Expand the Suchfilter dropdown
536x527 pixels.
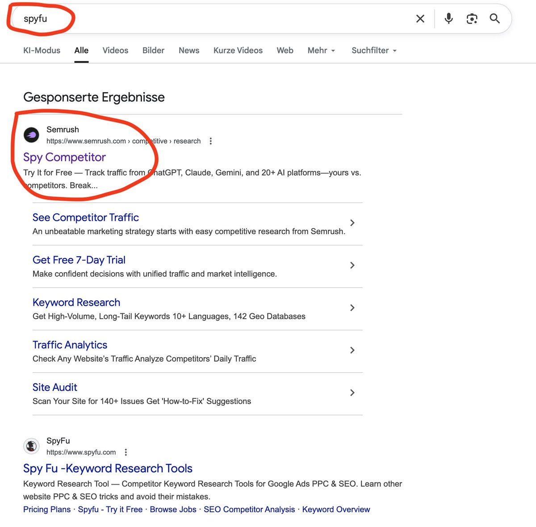374,51
